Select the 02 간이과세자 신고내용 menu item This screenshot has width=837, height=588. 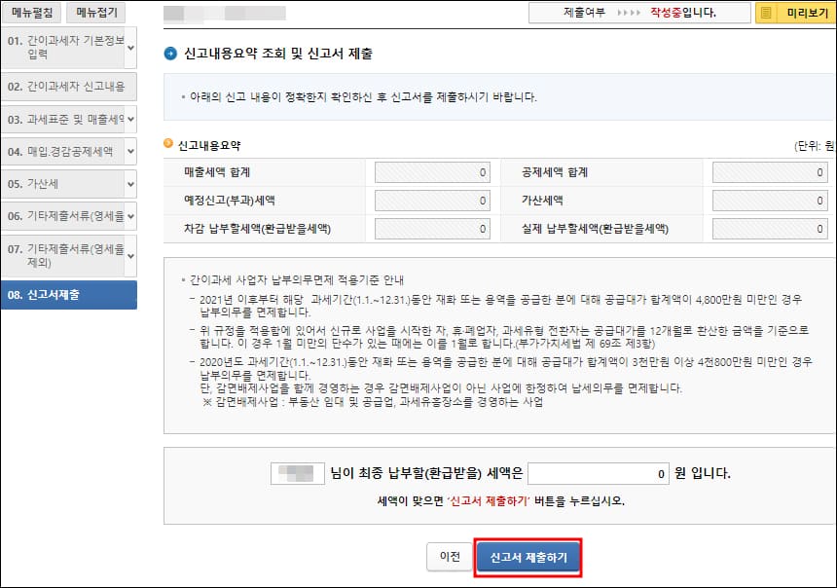[68, 88]
